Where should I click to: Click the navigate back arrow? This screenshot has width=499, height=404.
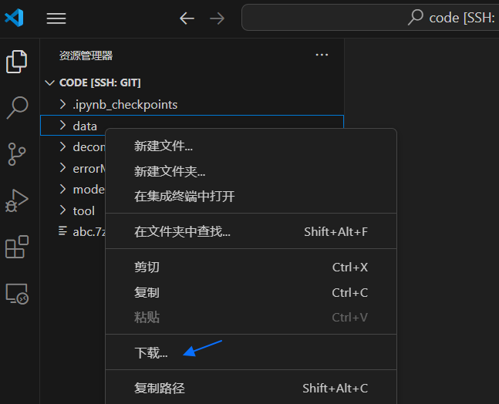[187, 19]
